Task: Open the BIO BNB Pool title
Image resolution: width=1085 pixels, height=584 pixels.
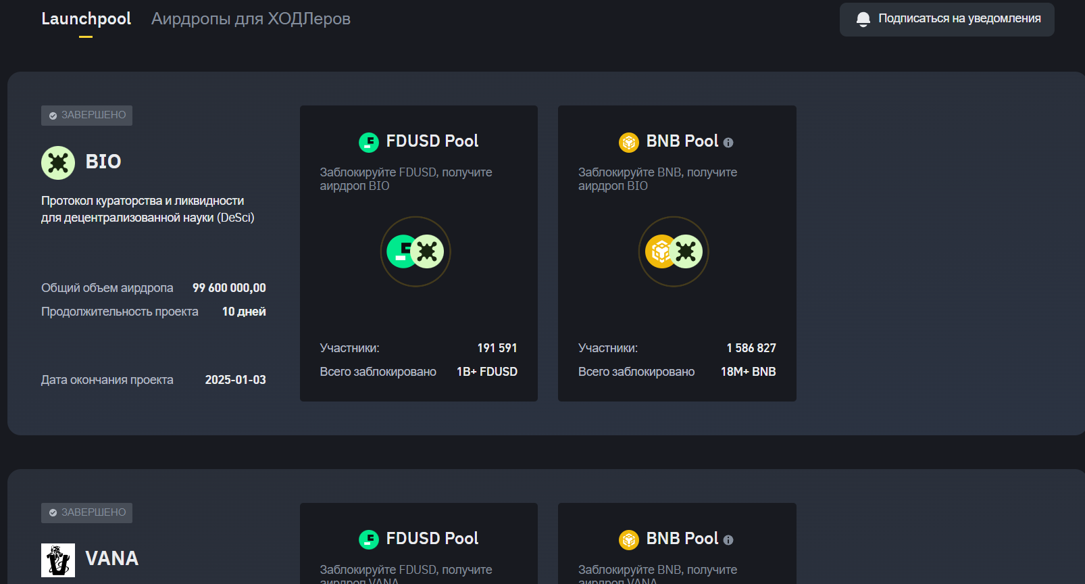Action: (682, 141)
